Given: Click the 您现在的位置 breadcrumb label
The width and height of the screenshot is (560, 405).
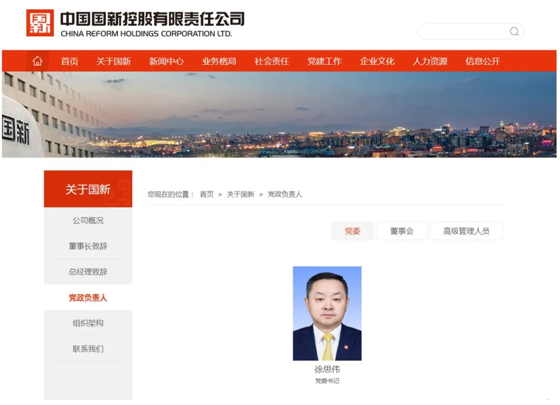Looking at the screenshot, I should click(x=171, y=194).
